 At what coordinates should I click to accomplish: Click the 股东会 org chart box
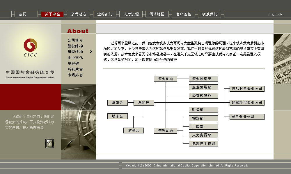click(x=118, y=116)
